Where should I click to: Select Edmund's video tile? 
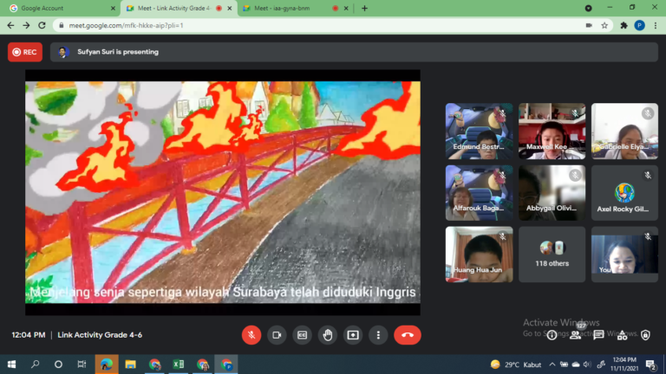(479, 132)
